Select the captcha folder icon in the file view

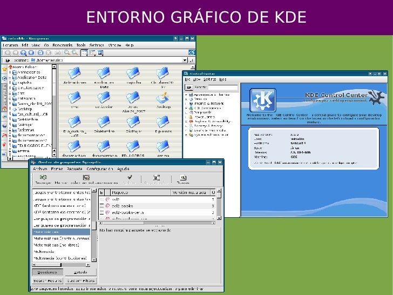(x=133, y=73)
